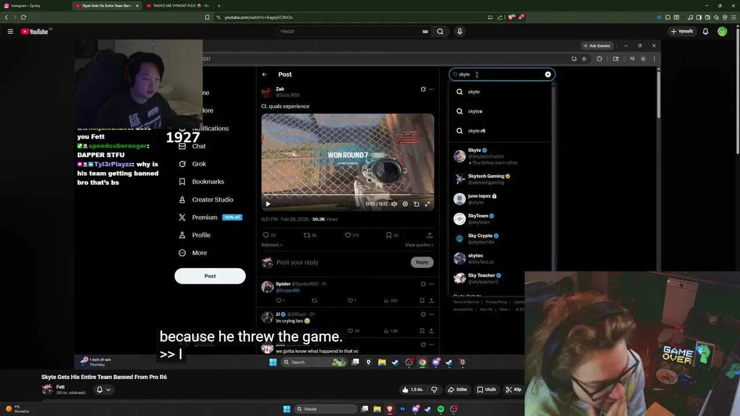Open browser media control music-note icon

point(690,17)
